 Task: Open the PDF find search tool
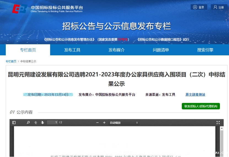tap(28, 123)
